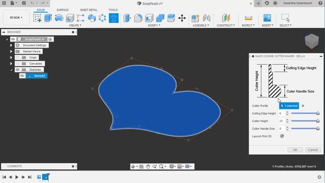The width and height of the screenshot is (325, 183).
Task: Toggle visibility of ScriptTest2 v1 root
Action: [x=13, y=39]
